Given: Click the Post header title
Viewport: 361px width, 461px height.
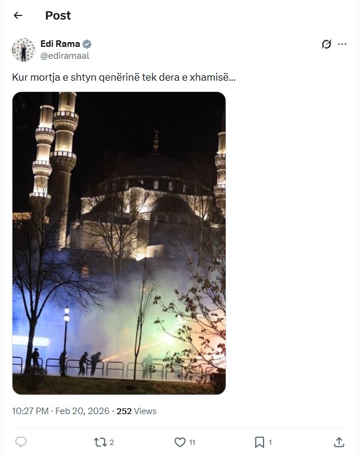Looking at the screenshot, I should (58, 15).
